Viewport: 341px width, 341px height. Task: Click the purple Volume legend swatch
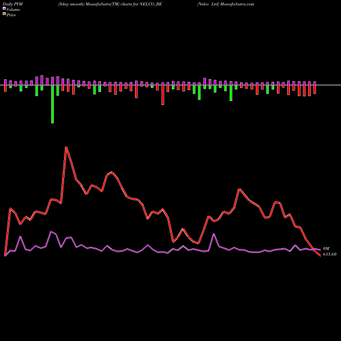(x=4, y=9)
